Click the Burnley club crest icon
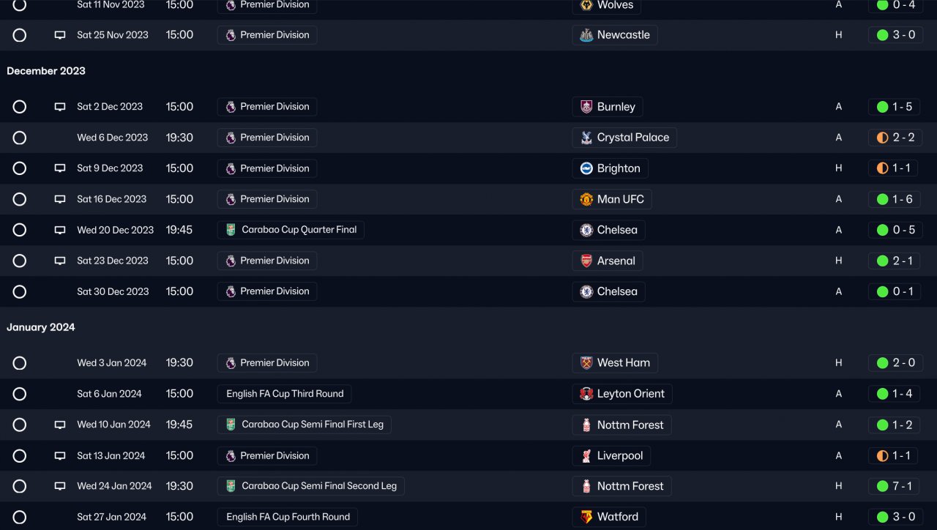The width and height of the screenshot is (937, 530). tap(586, 107)
